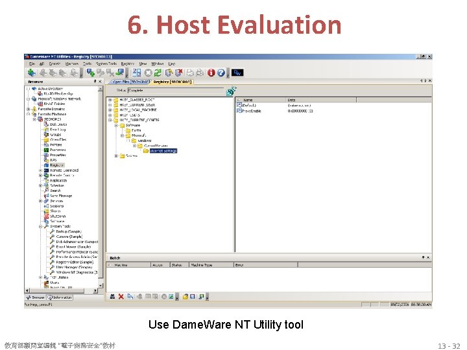Collapse the Software registry folder
The width and height of the screenshot is (467, 350).
(x=116, y=125)
